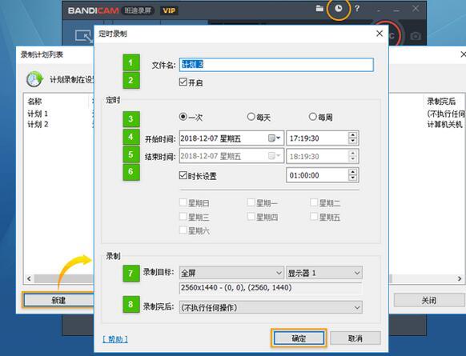Click the 录制完后 column header
The width and height of the screenshot is (466, 356).
pyautogui.click(x=441, y=102)
